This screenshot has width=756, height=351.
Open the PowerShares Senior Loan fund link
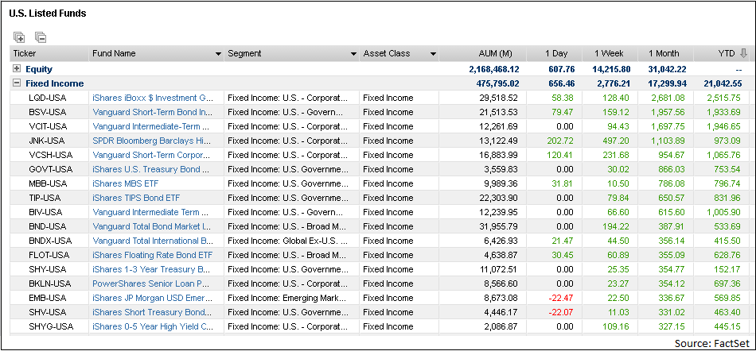pos(150,283)
